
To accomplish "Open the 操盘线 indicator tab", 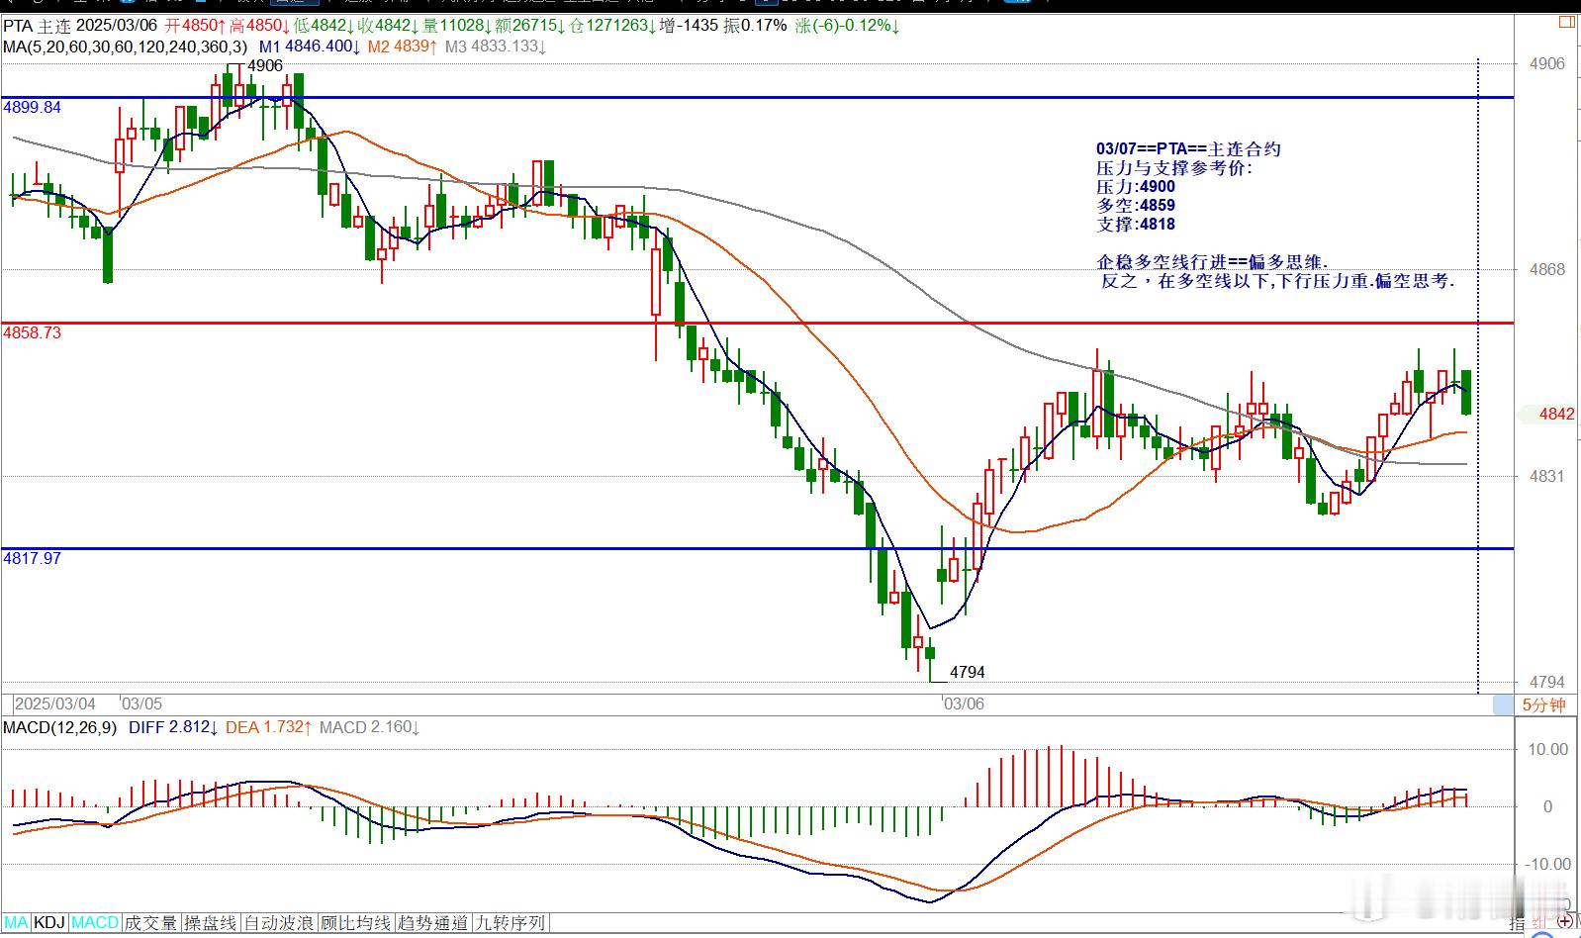I will [x=210, y=922].
